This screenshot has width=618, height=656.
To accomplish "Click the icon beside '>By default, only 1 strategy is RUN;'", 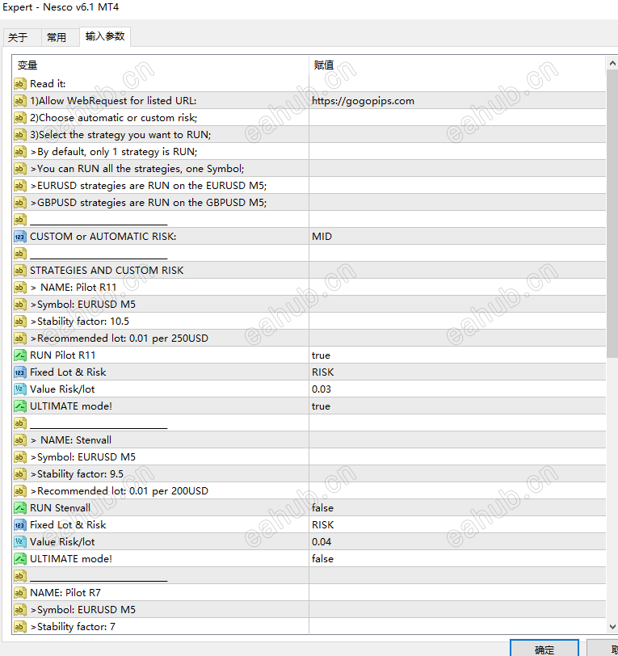I will coord(19,151).
